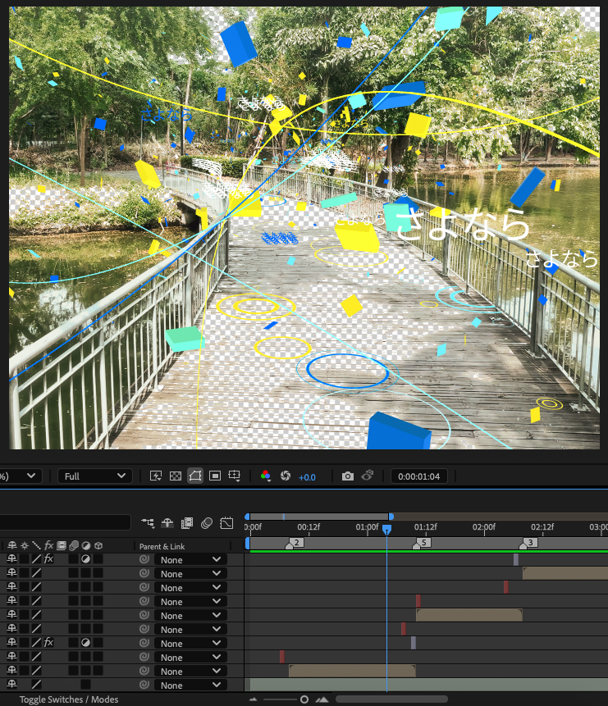Enable Motion Blur for the composition
Image resolution: width=608 pixels, height=706 pixels.
[x=207, y=523]
